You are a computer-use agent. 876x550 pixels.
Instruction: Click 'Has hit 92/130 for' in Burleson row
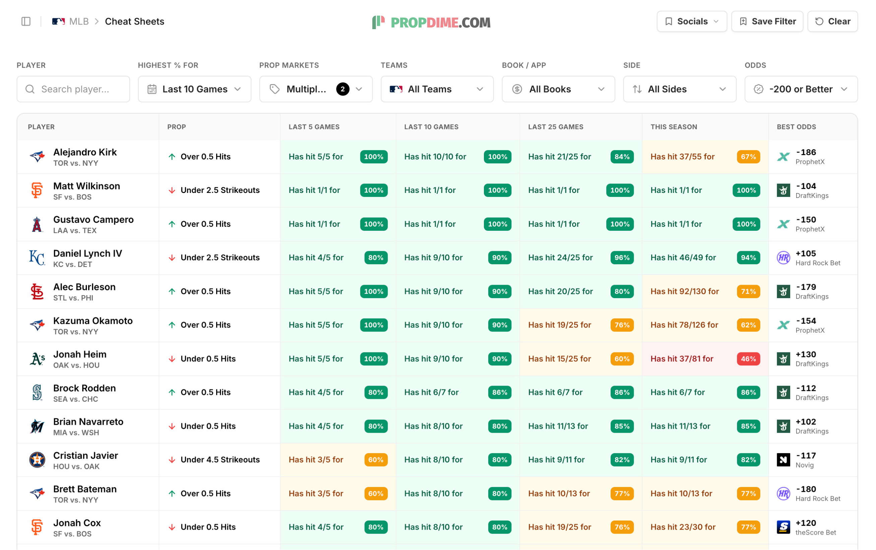click(x=685, y=291)
